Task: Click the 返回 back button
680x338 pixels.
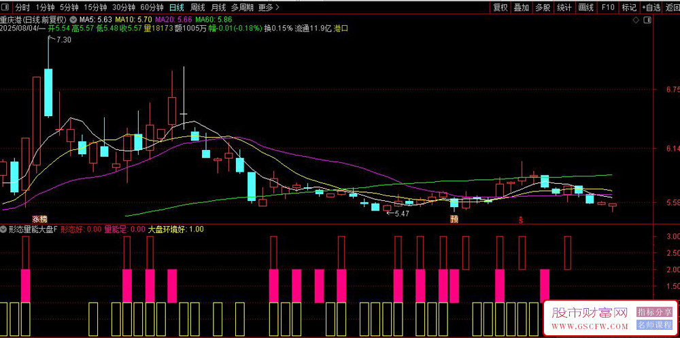Action: pyautogui.click(x=671, y=7)
